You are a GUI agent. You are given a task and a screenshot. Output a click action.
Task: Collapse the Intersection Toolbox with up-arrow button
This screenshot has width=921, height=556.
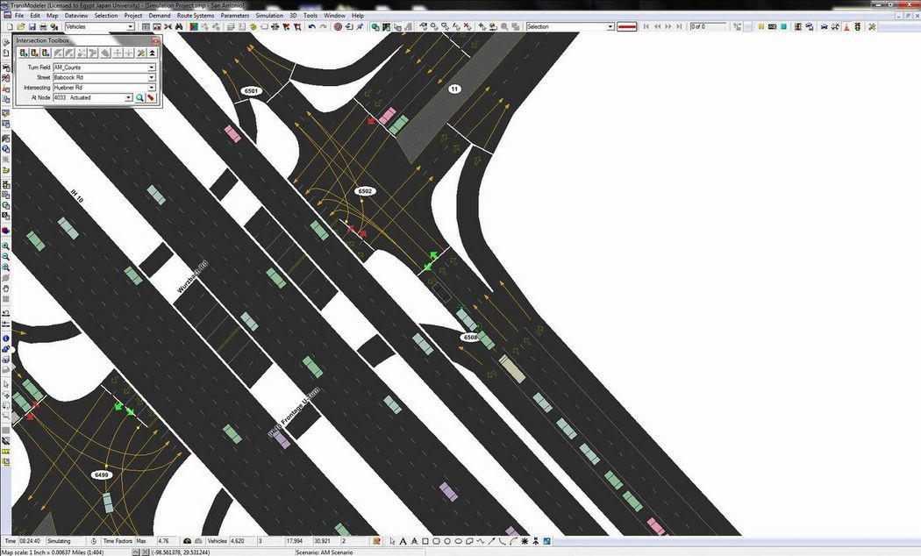(153, 53)
